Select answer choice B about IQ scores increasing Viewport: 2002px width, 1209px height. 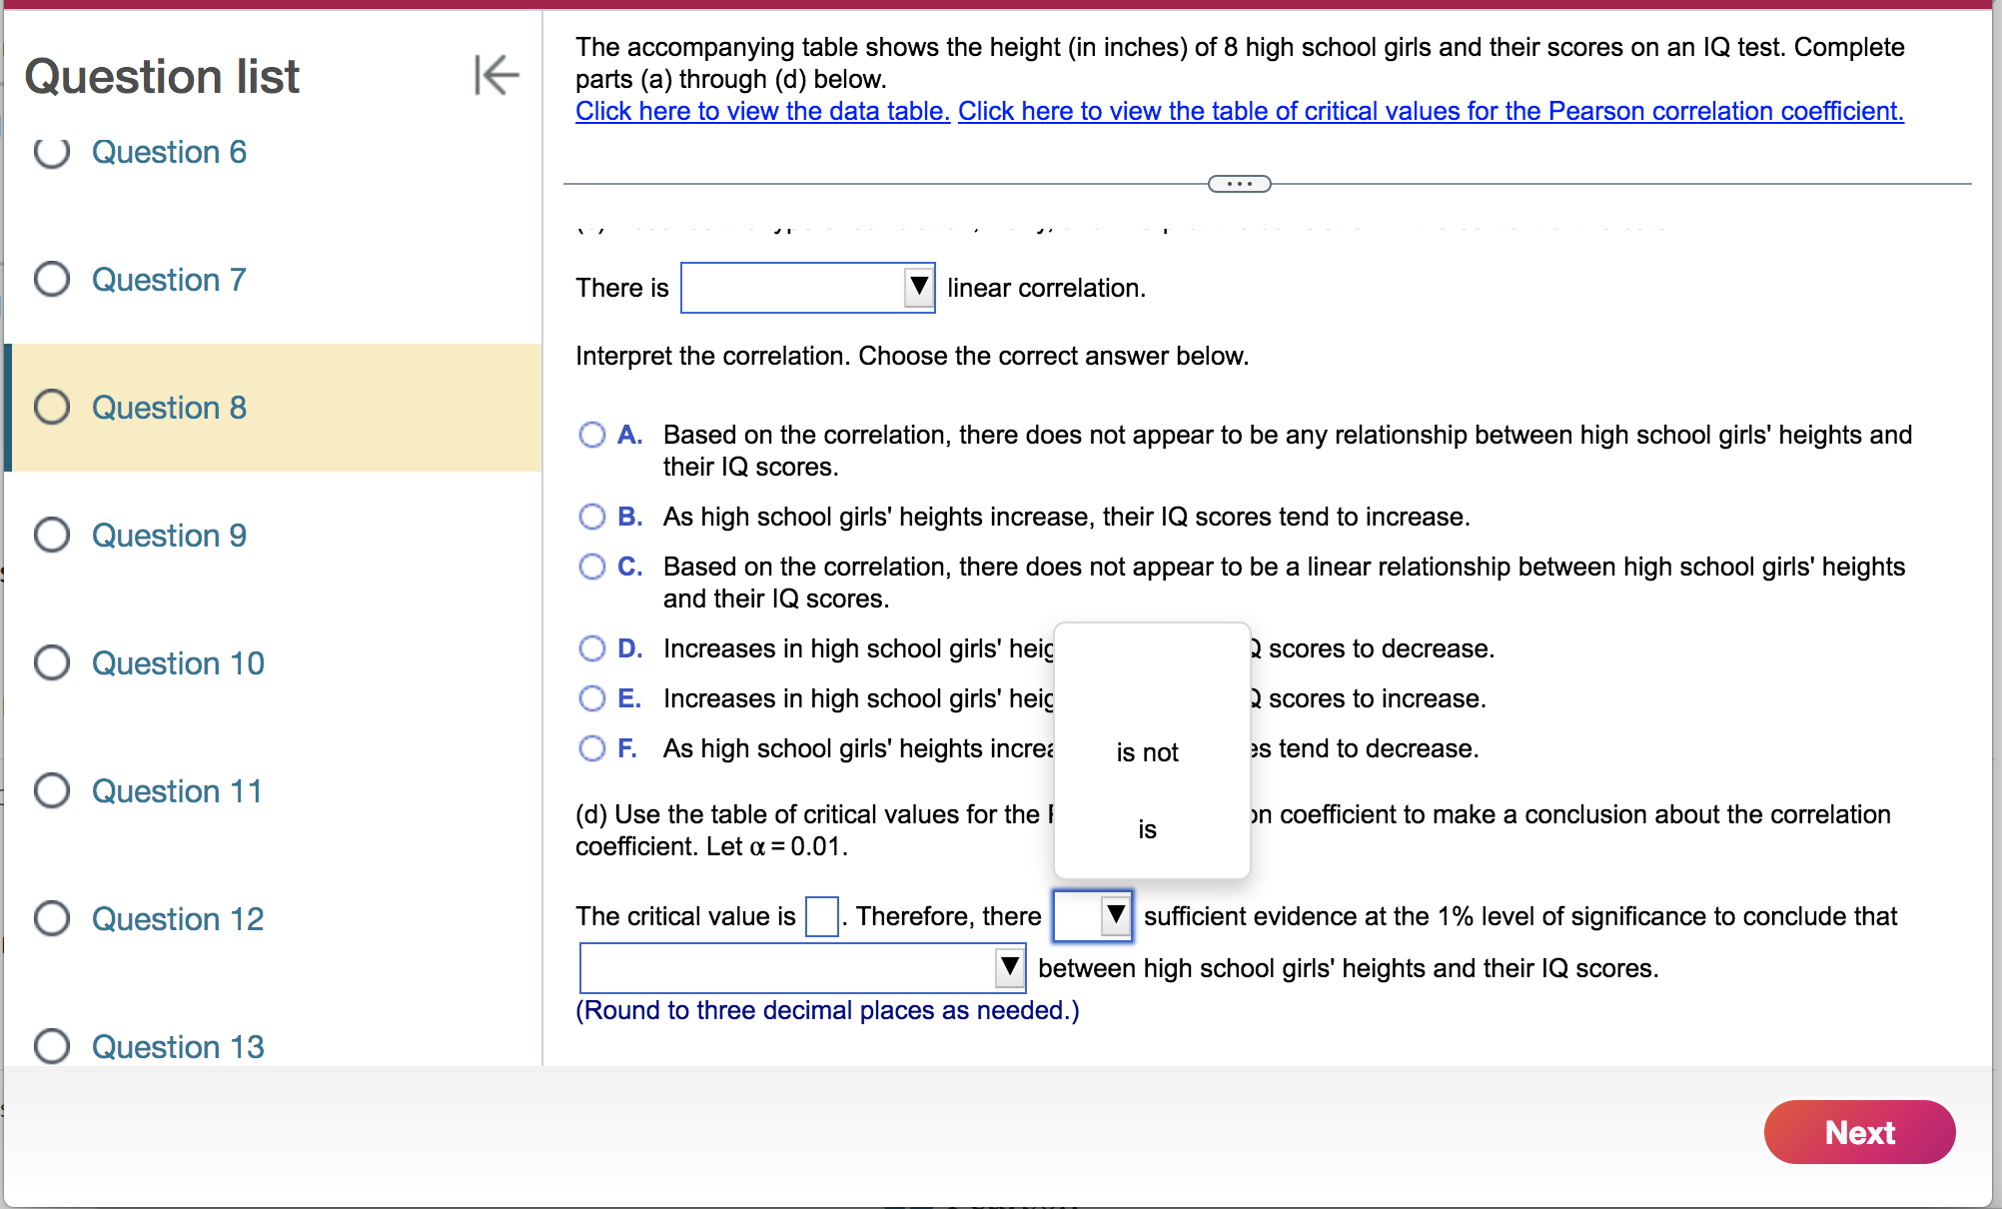click(x=591, y=516)
